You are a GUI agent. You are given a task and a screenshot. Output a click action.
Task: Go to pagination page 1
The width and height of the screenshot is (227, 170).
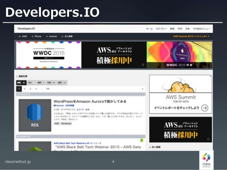click(x=19, y=89)
